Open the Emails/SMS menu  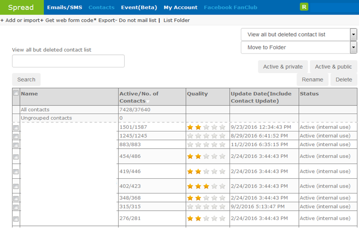tap(65, 7)
